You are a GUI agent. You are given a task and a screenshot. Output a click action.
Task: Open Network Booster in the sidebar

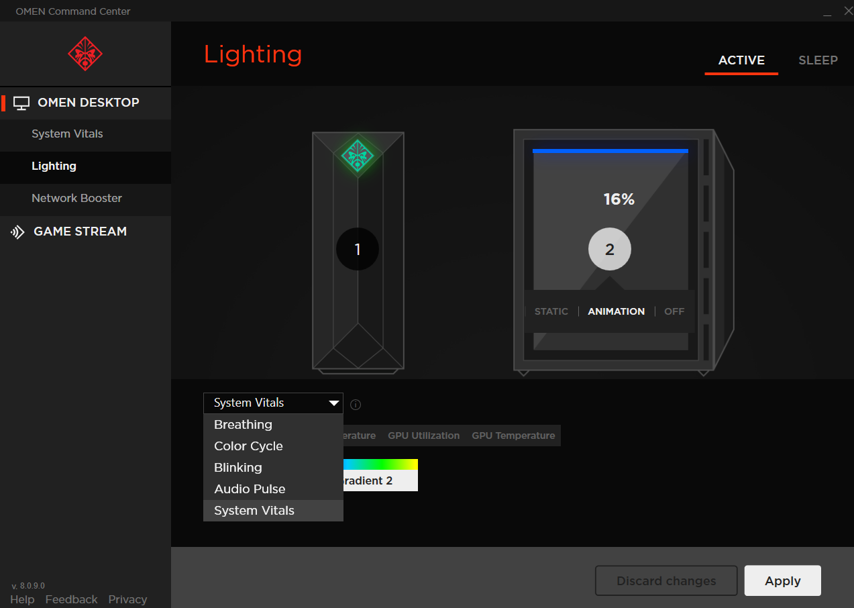(85, 199)
